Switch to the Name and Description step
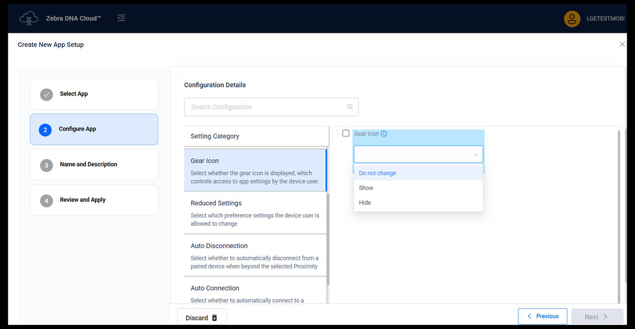This screenshot has height=329, width=635. click(94, 164)
